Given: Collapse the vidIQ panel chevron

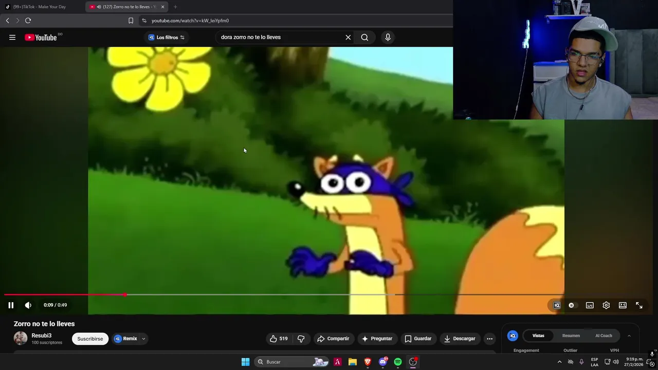Looking at the screenshot, I should [x=629, y=336].
